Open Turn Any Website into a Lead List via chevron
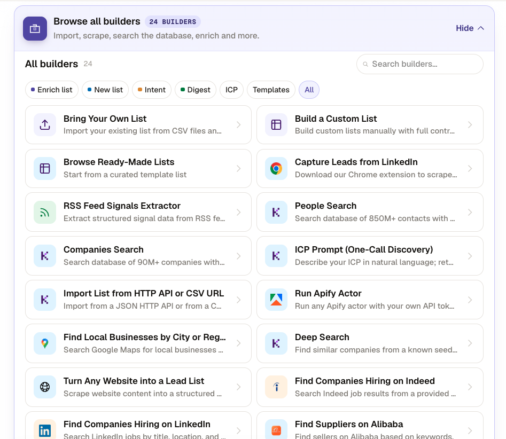This screenshot has width=506, height=439. (238, 387)
